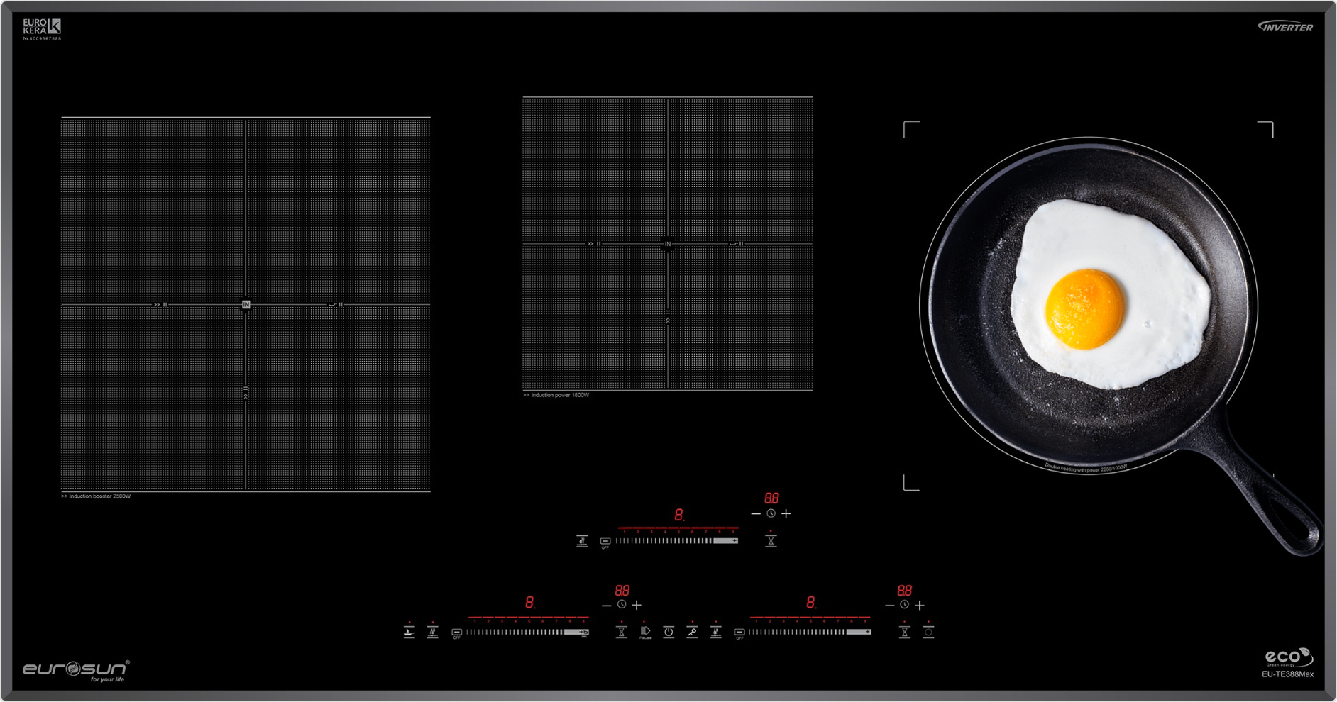Image resolution: width=1337 pixels, height=702 pixels.
Task: Tap the middle zone power level display
Action: tap(679, 515)
